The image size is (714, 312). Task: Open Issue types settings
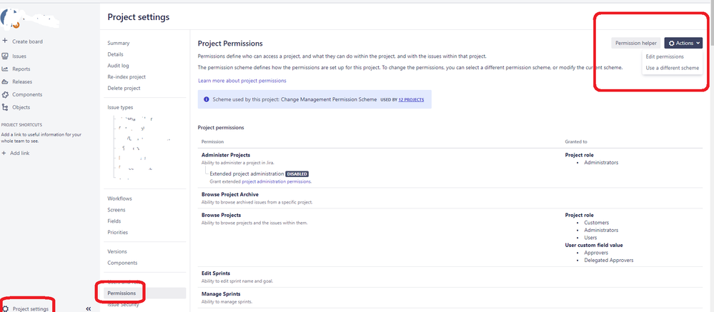120,107
